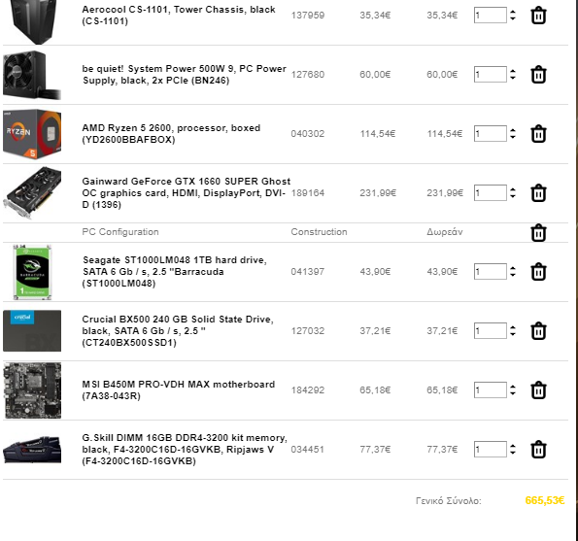The image size is (578, 541).
Task: Click the MSI motherboard product image
Action: [32, 390]
